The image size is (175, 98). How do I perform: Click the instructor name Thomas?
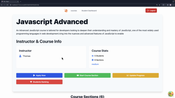pyautogui.click(x=27, y=56)
